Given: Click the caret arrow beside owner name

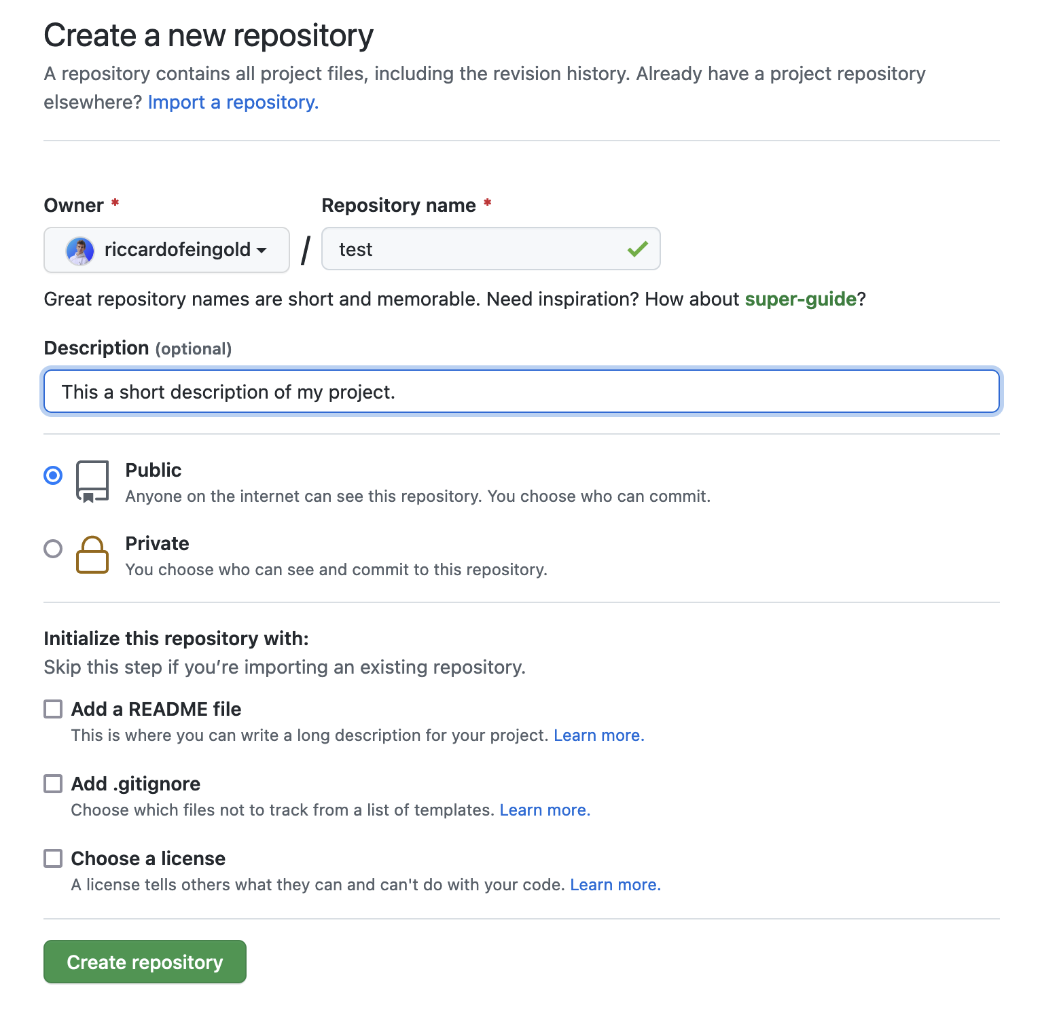Looking at the screenshot, I should point(262,251).
